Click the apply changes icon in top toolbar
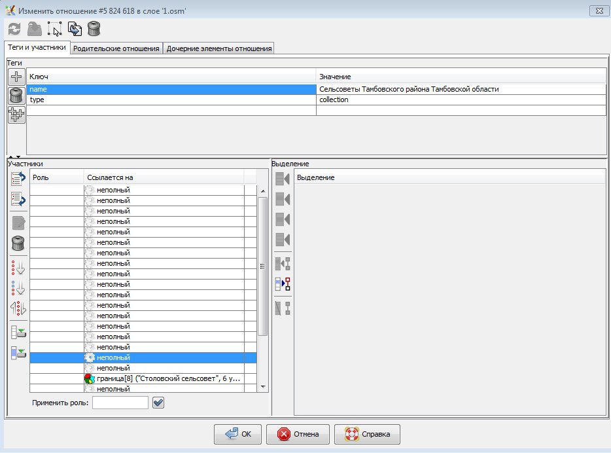 pos(34,29)
